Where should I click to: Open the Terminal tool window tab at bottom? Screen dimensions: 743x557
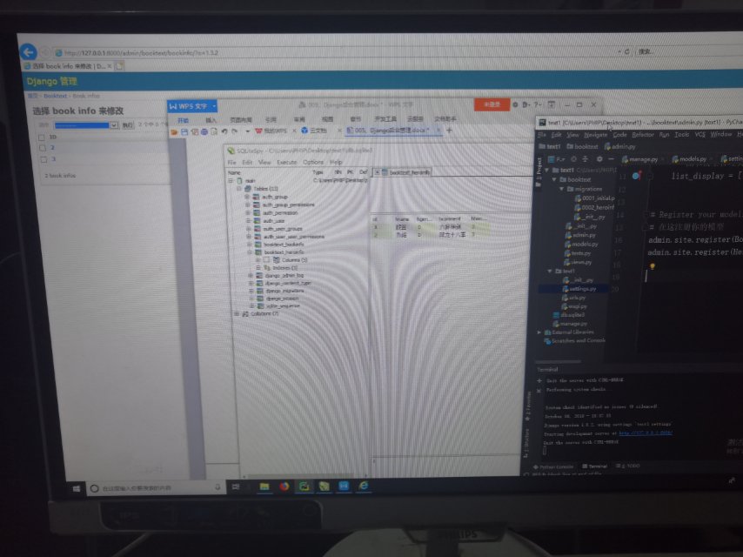pos(594,466)
